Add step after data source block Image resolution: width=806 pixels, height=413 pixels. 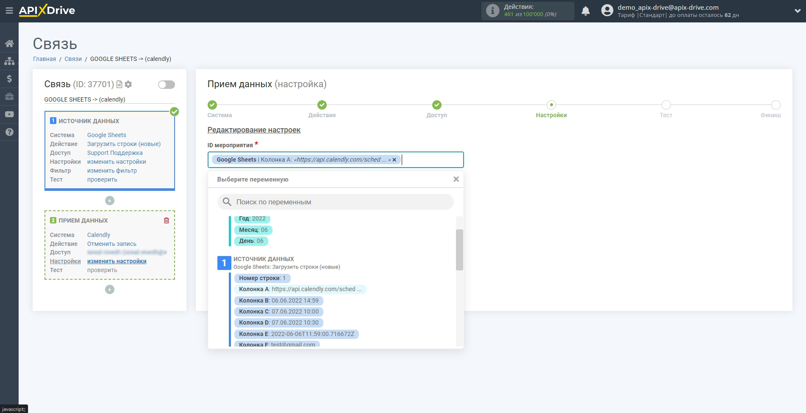tap(110, 201)
